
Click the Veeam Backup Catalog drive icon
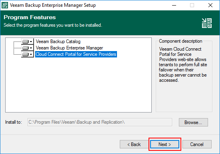tap(26, 41)
